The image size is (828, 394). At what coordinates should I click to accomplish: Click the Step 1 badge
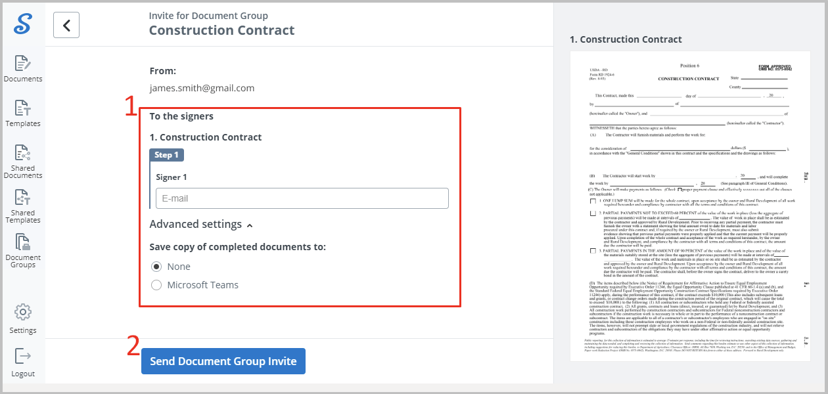[x=167, y=155]
